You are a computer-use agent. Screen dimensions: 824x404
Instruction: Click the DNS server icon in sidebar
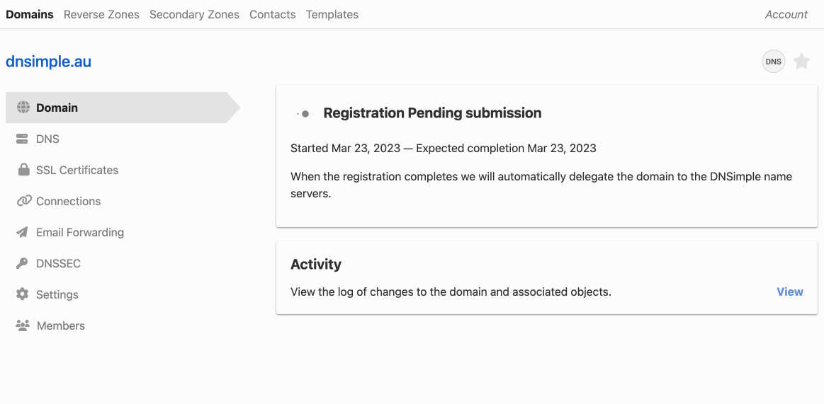tap(23, 139)
